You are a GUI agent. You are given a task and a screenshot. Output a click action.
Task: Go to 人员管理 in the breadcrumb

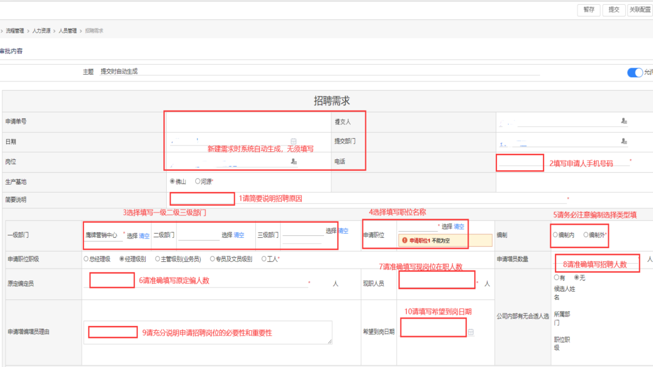click(68, 31)
